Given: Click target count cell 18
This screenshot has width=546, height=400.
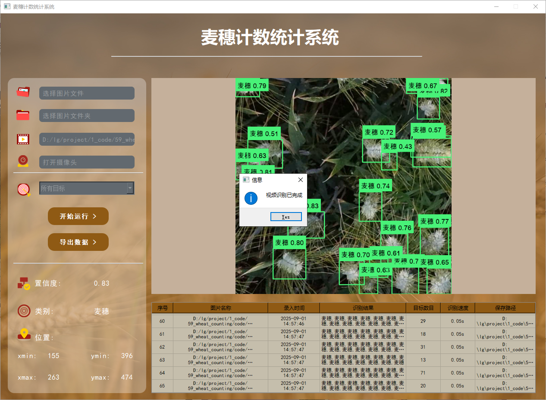Looking at the screenshot, I should click(423, 334).
